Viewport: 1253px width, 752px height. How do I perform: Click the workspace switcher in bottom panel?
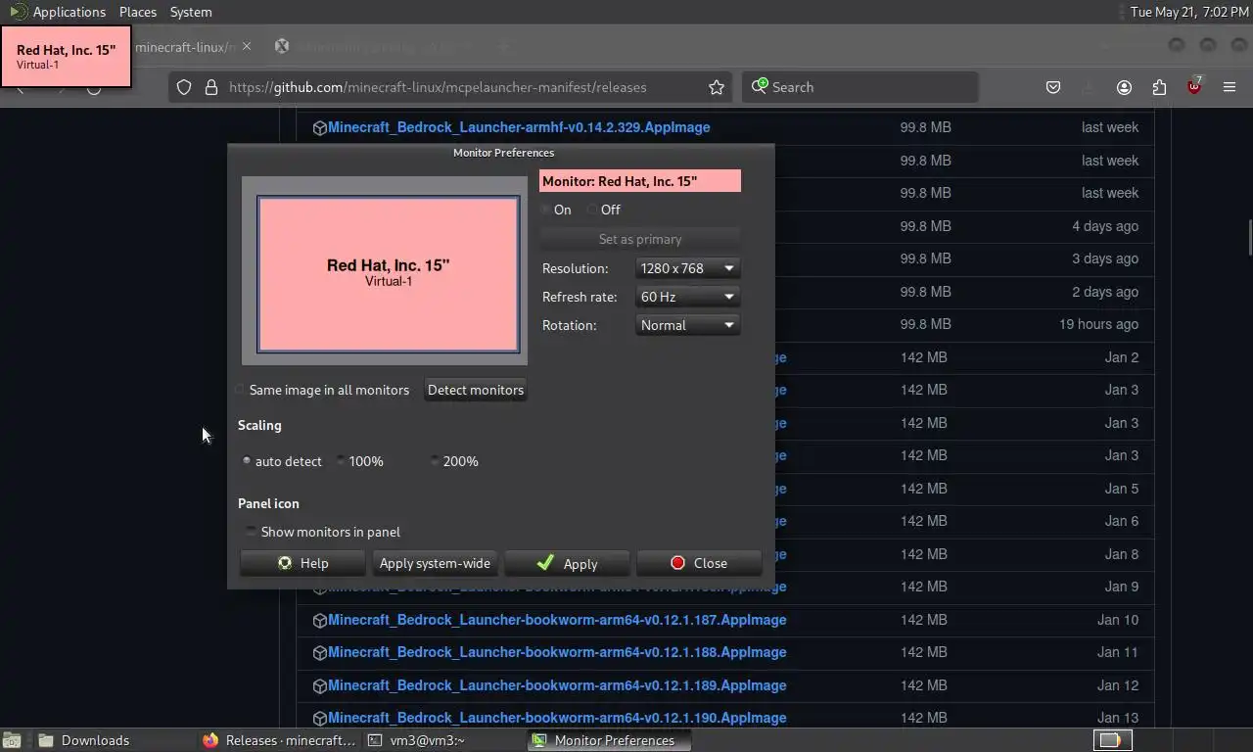pos(1112,740)
